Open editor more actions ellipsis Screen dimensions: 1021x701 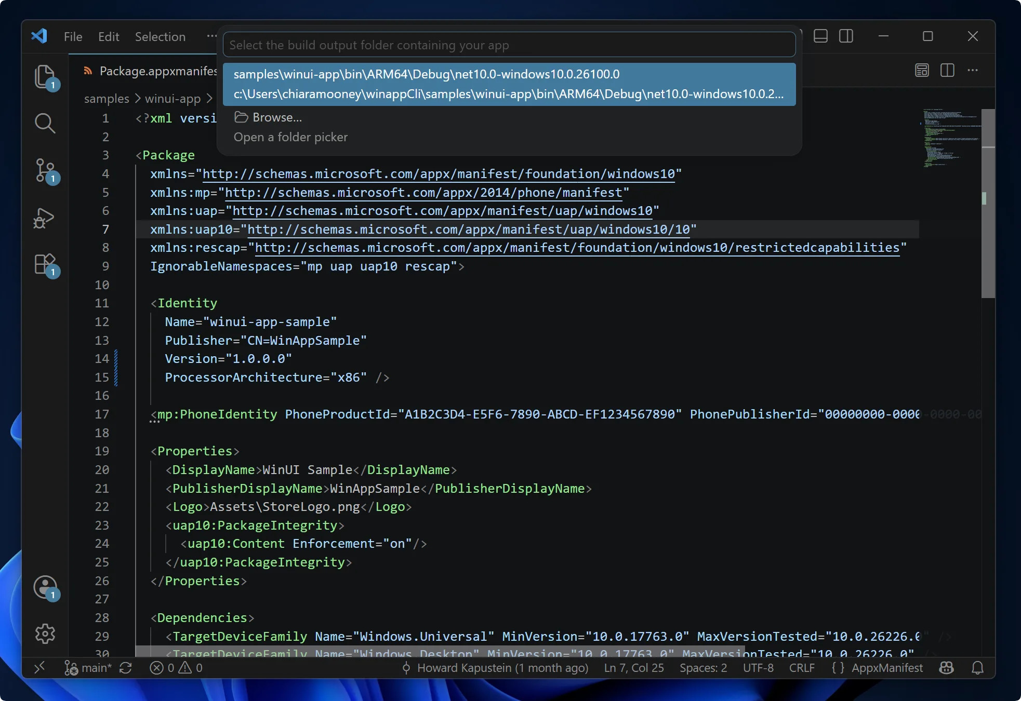point(973,70)
